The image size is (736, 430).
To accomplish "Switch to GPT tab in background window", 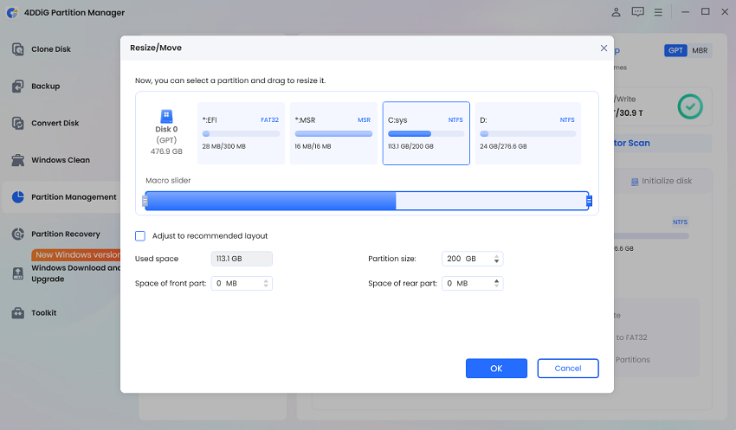I will 675,51.
